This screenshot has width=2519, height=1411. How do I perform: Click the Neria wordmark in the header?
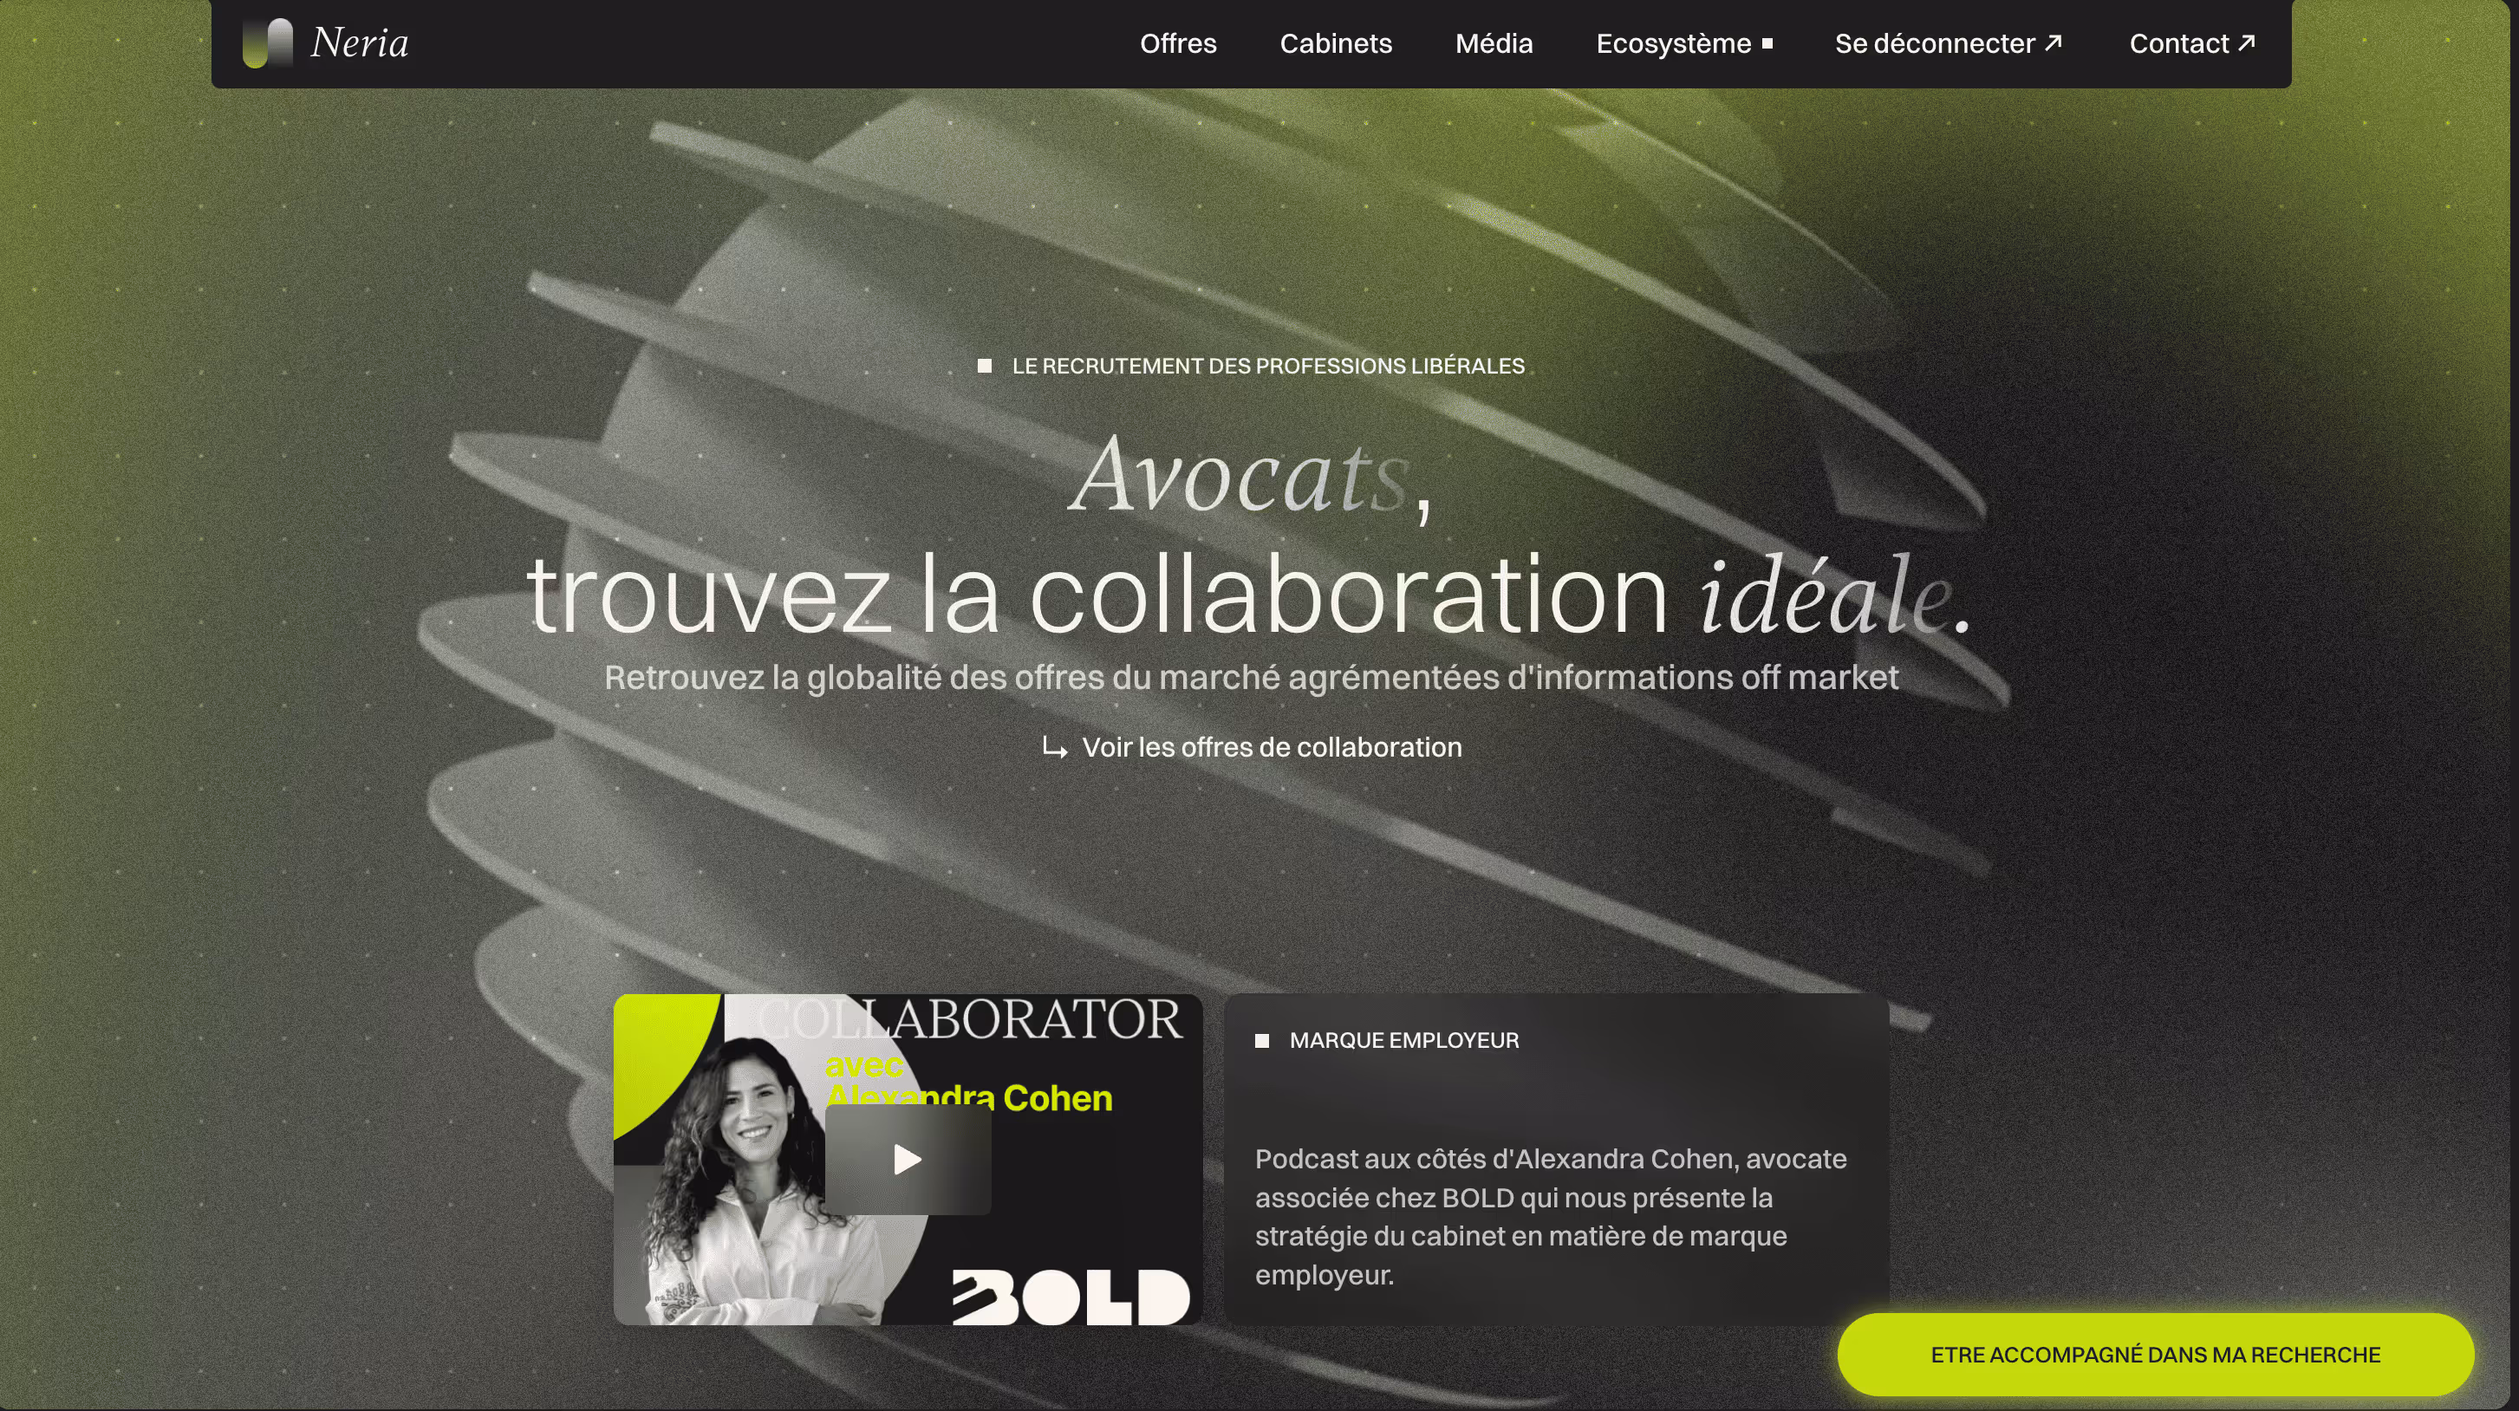[359, 43]
